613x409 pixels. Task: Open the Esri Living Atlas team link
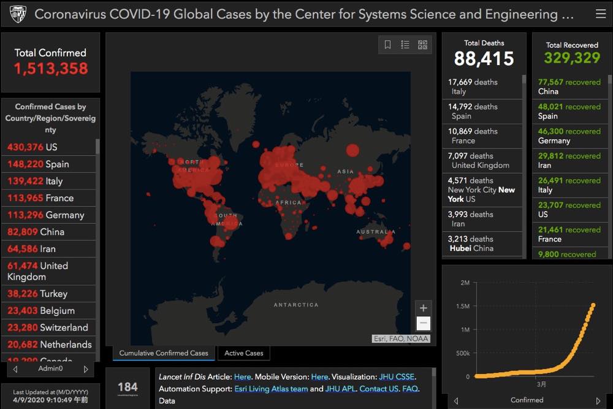[272, 389]
